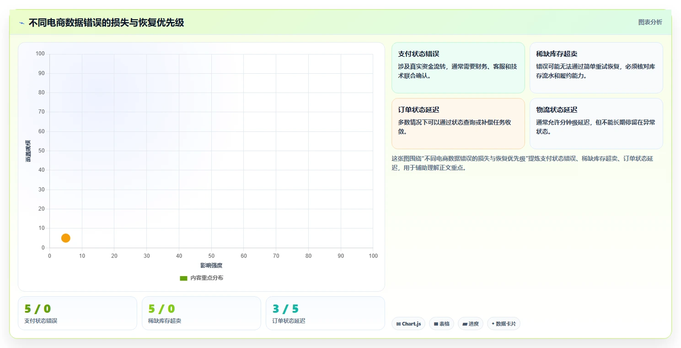Click the 影响强度 x-axis title
Image resolution: width=681 pixels, height=348 pixels.
click(x=211, y=266)
